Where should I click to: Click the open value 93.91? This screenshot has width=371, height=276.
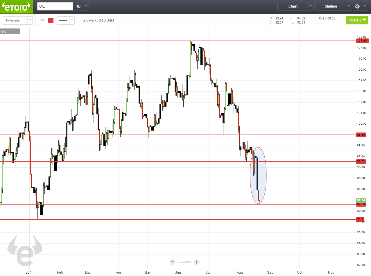[279, 18]
